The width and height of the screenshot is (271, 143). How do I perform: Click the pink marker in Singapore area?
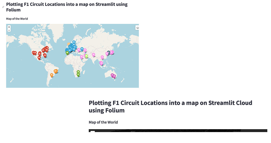pyautogui.click(x=101, y=63)
